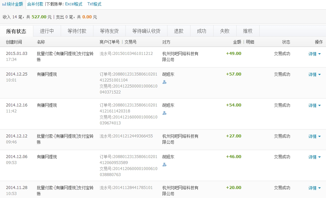Click 流水号:20141212449366455
The width and height of the screenshot is (326, 198).
[126, 136]
